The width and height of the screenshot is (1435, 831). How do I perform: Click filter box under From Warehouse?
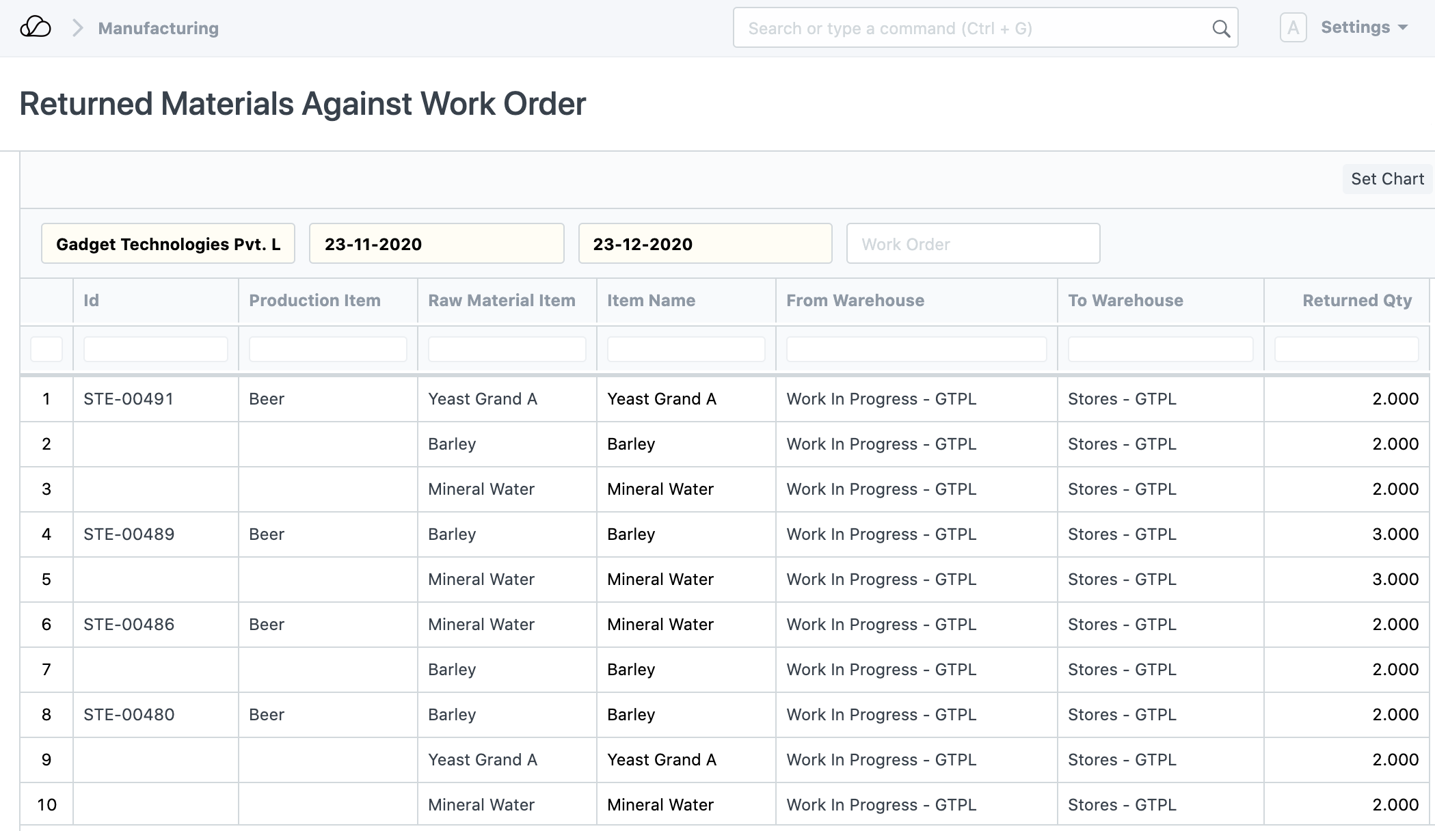pyautogui.click(x=916, y=349)
